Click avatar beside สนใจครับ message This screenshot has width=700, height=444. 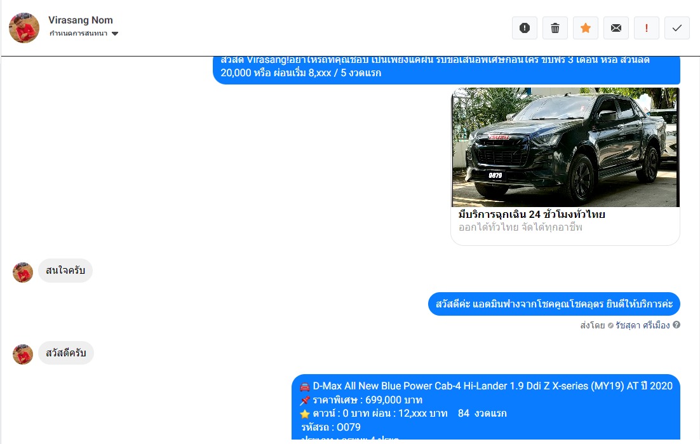[x=23, y=272]
